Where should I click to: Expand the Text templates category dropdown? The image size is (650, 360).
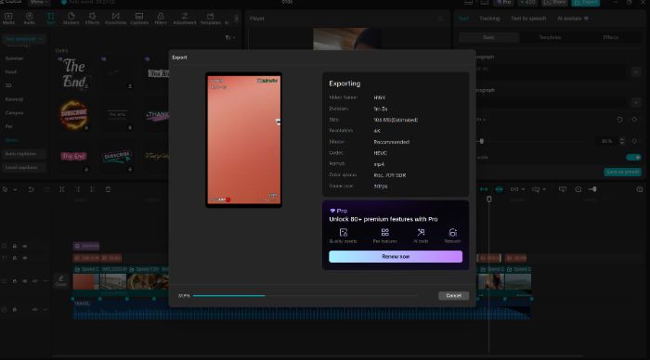(x=23, y=39)
